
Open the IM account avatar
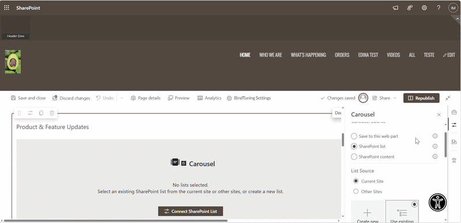click(453, 8)
